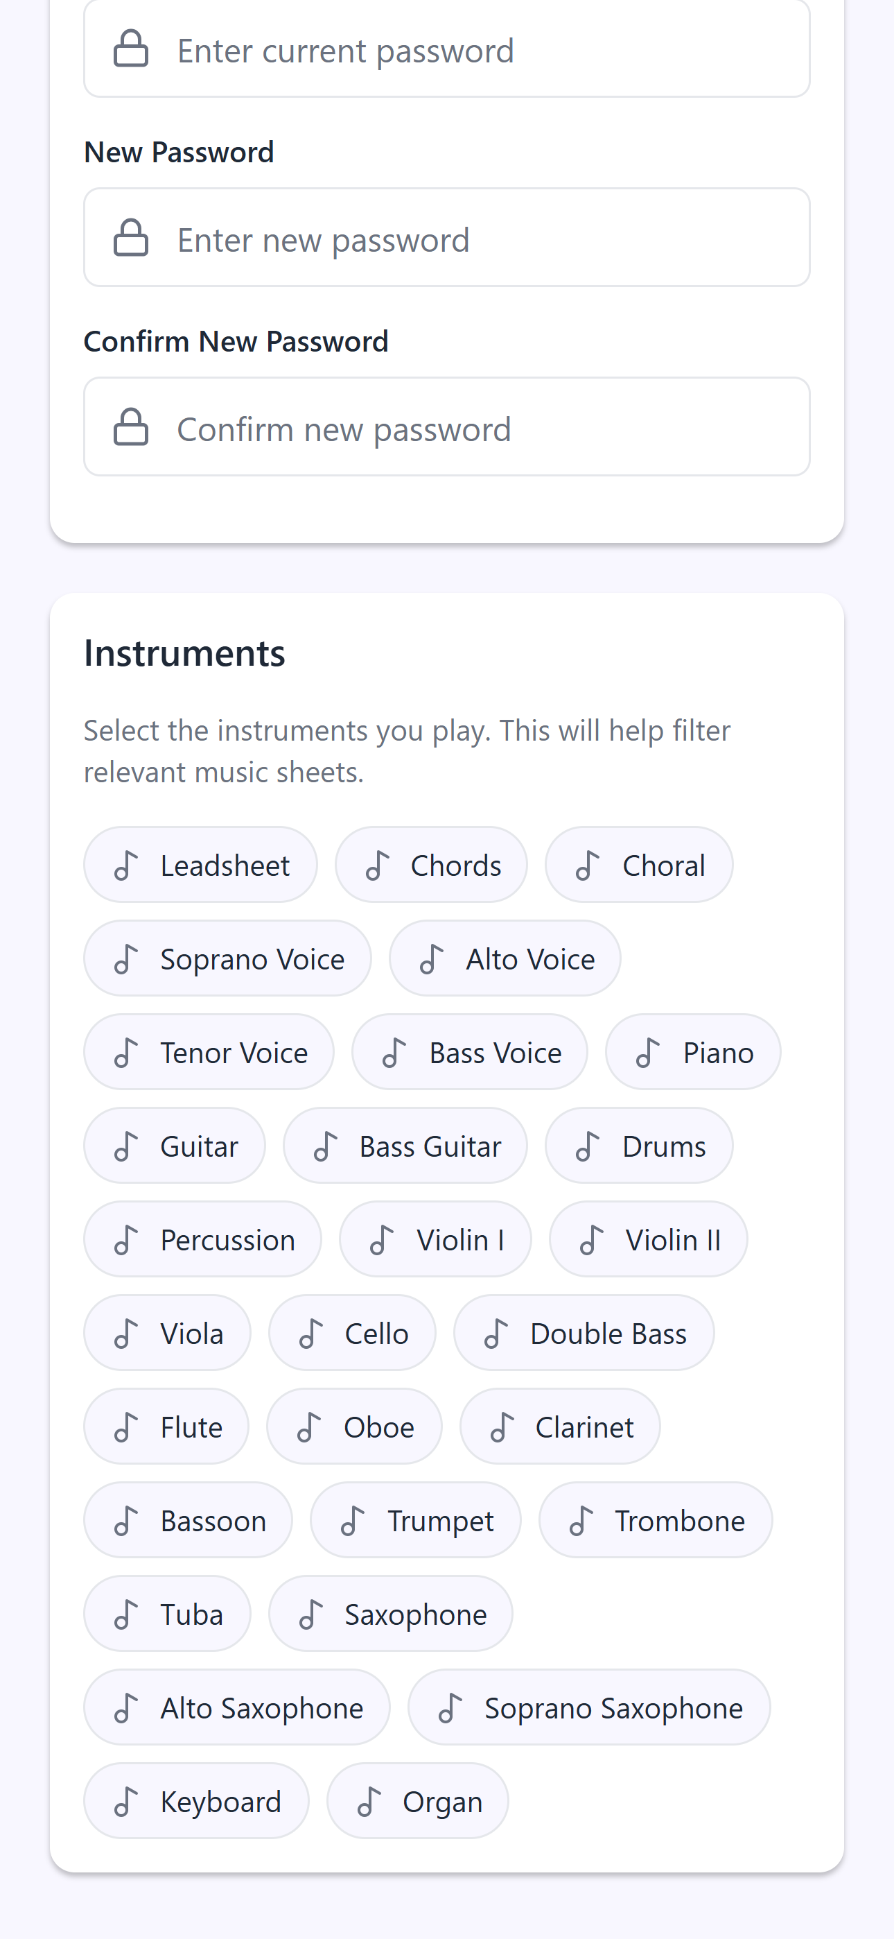The width and height of the screenshot is (894, 1939).
Task: Enable the Violin I instrument chip
Action: click(x=435, y=1240)
